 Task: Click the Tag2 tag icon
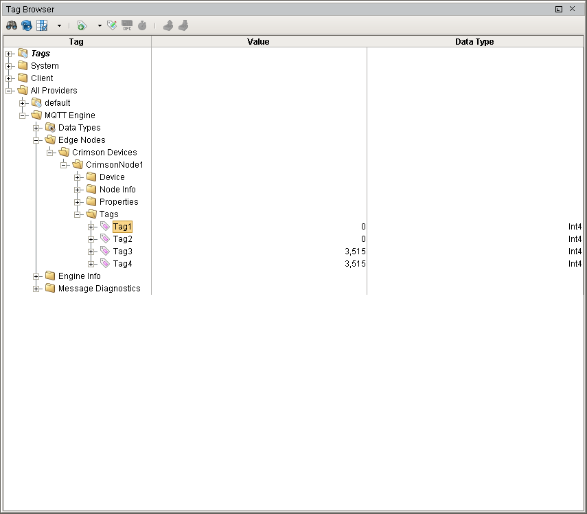pos(105,238)
